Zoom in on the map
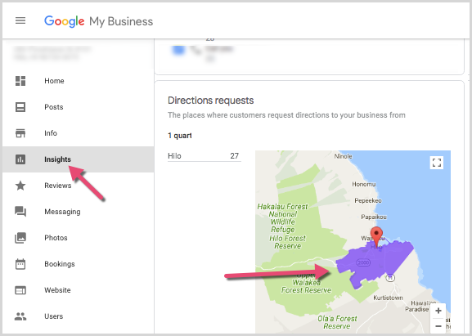The image size is (472, 336). pyautogui.click(x=438, y=311)
